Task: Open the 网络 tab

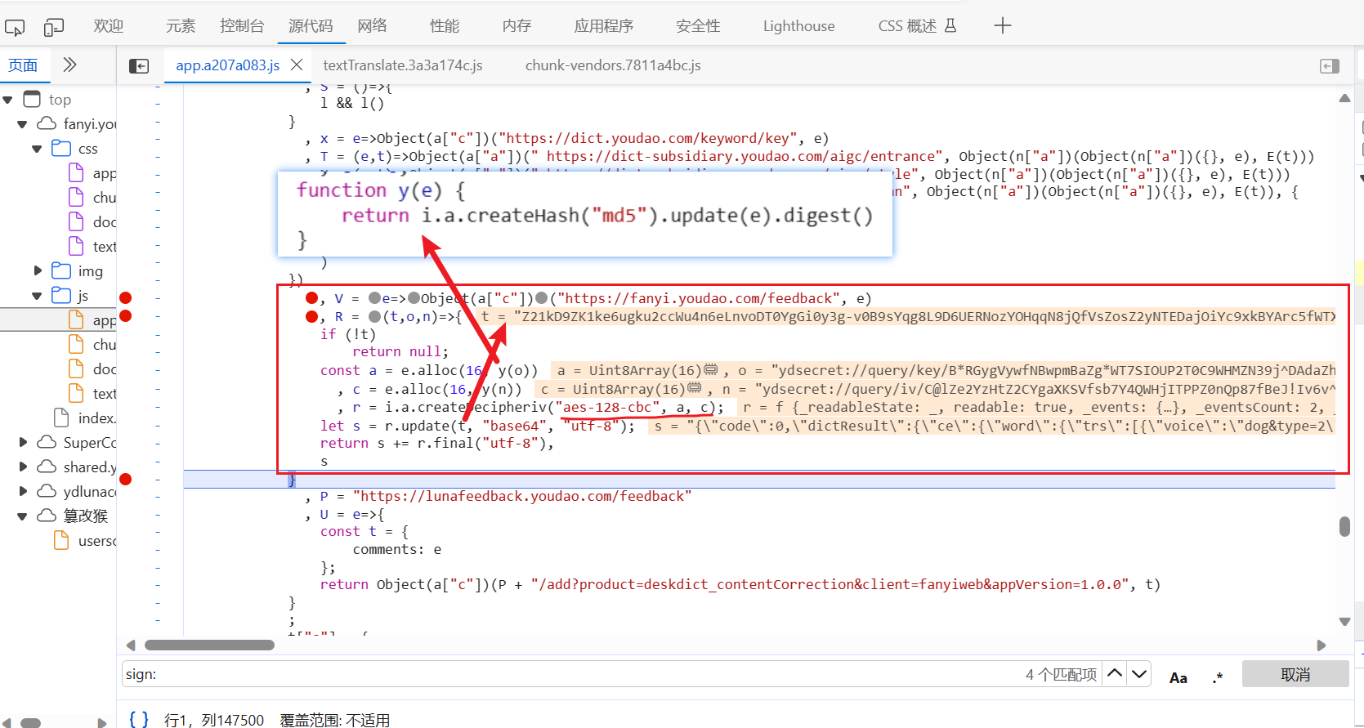Action: [x=372, y=25]
